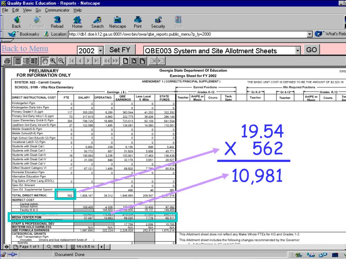Open the Communicator menu

[x=57, y=10]
